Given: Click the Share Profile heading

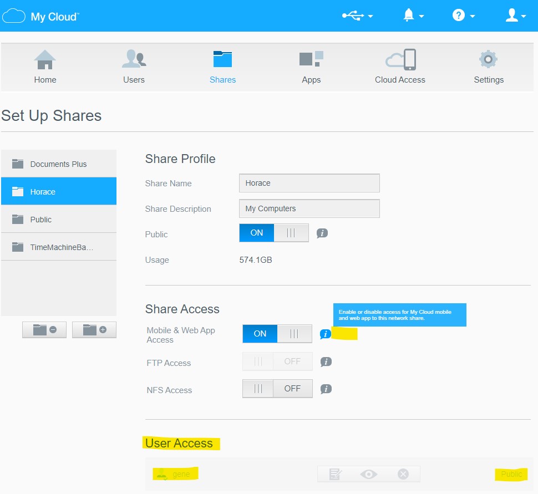Looking at the screenshot, I should coord(180,159).
